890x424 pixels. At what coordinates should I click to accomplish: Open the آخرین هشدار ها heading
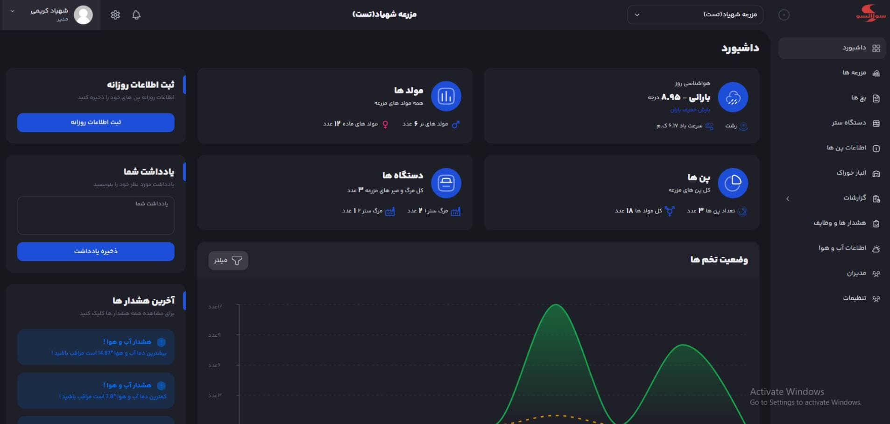[x=143, y=300]
